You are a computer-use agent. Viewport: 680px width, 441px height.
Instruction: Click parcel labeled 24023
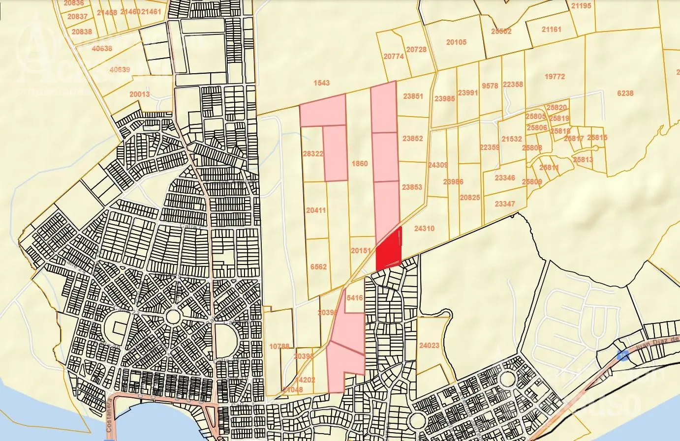[429, 346]
